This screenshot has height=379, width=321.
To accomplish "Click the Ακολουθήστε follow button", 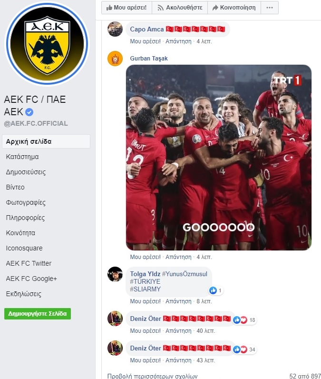I will 180,8.
